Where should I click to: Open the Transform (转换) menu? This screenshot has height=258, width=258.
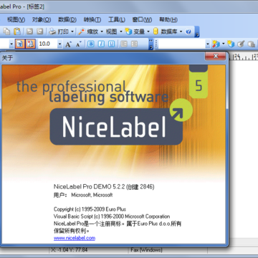92,19
